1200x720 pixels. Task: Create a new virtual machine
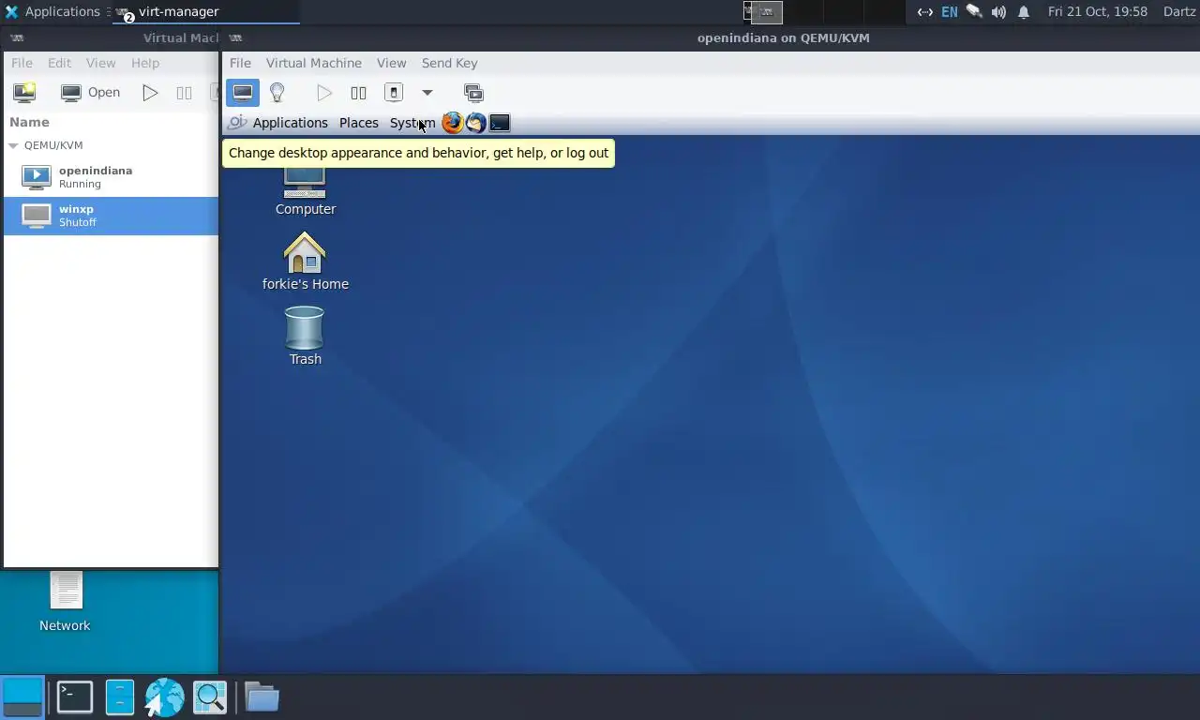[24, 93]
